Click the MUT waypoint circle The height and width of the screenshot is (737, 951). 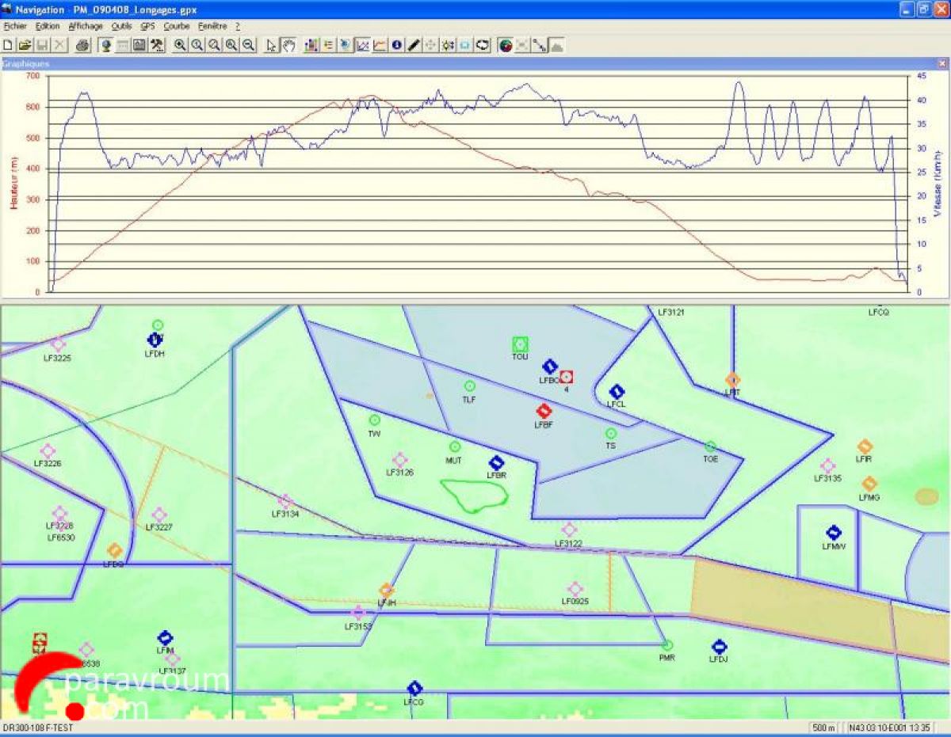[x=455, y=447]
